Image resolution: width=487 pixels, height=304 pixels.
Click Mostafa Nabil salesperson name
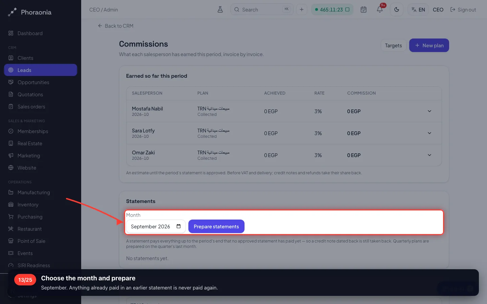147,108
